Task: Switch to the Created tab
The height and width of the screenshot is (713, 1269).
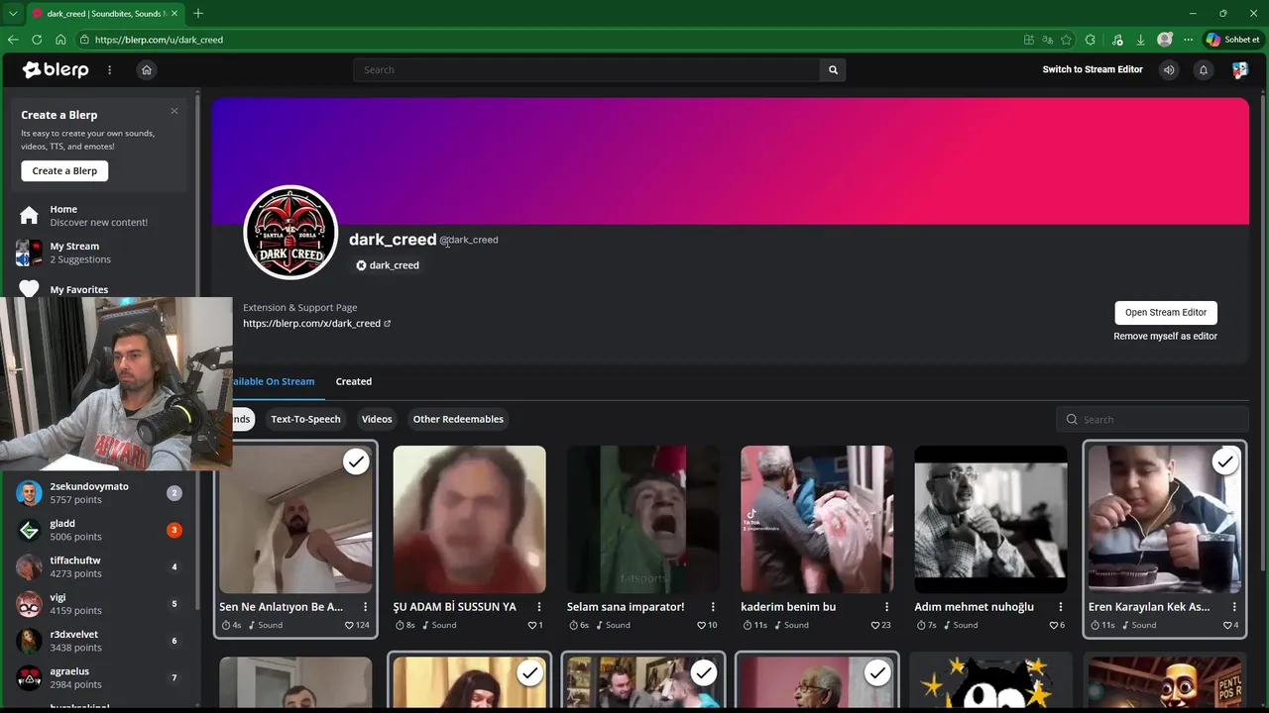Action: click(354, 381)
